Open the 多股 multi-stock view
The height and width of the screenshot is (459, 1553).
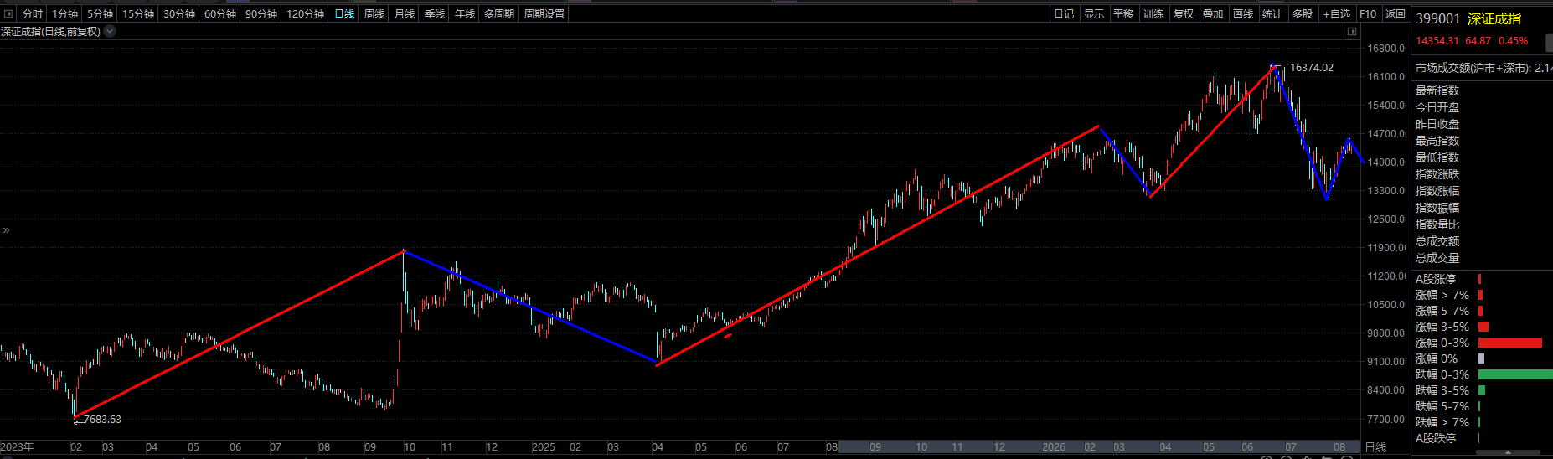tap(1303, 14)
